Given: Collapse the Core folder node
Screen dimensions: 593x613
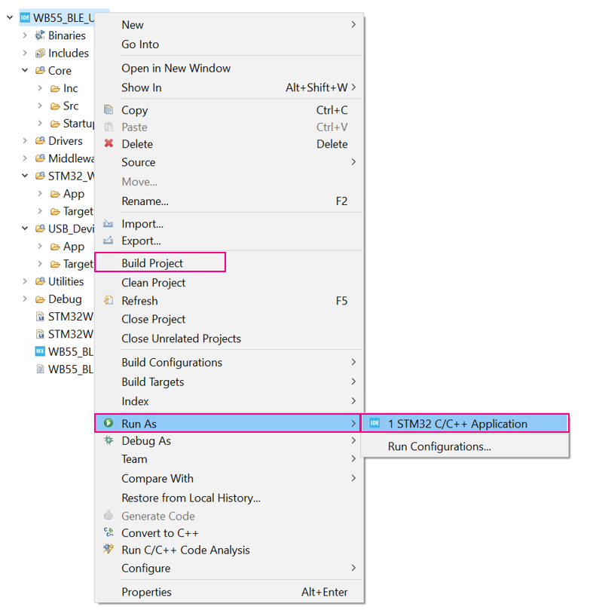Looking at the screenshot, I should 25,70.
